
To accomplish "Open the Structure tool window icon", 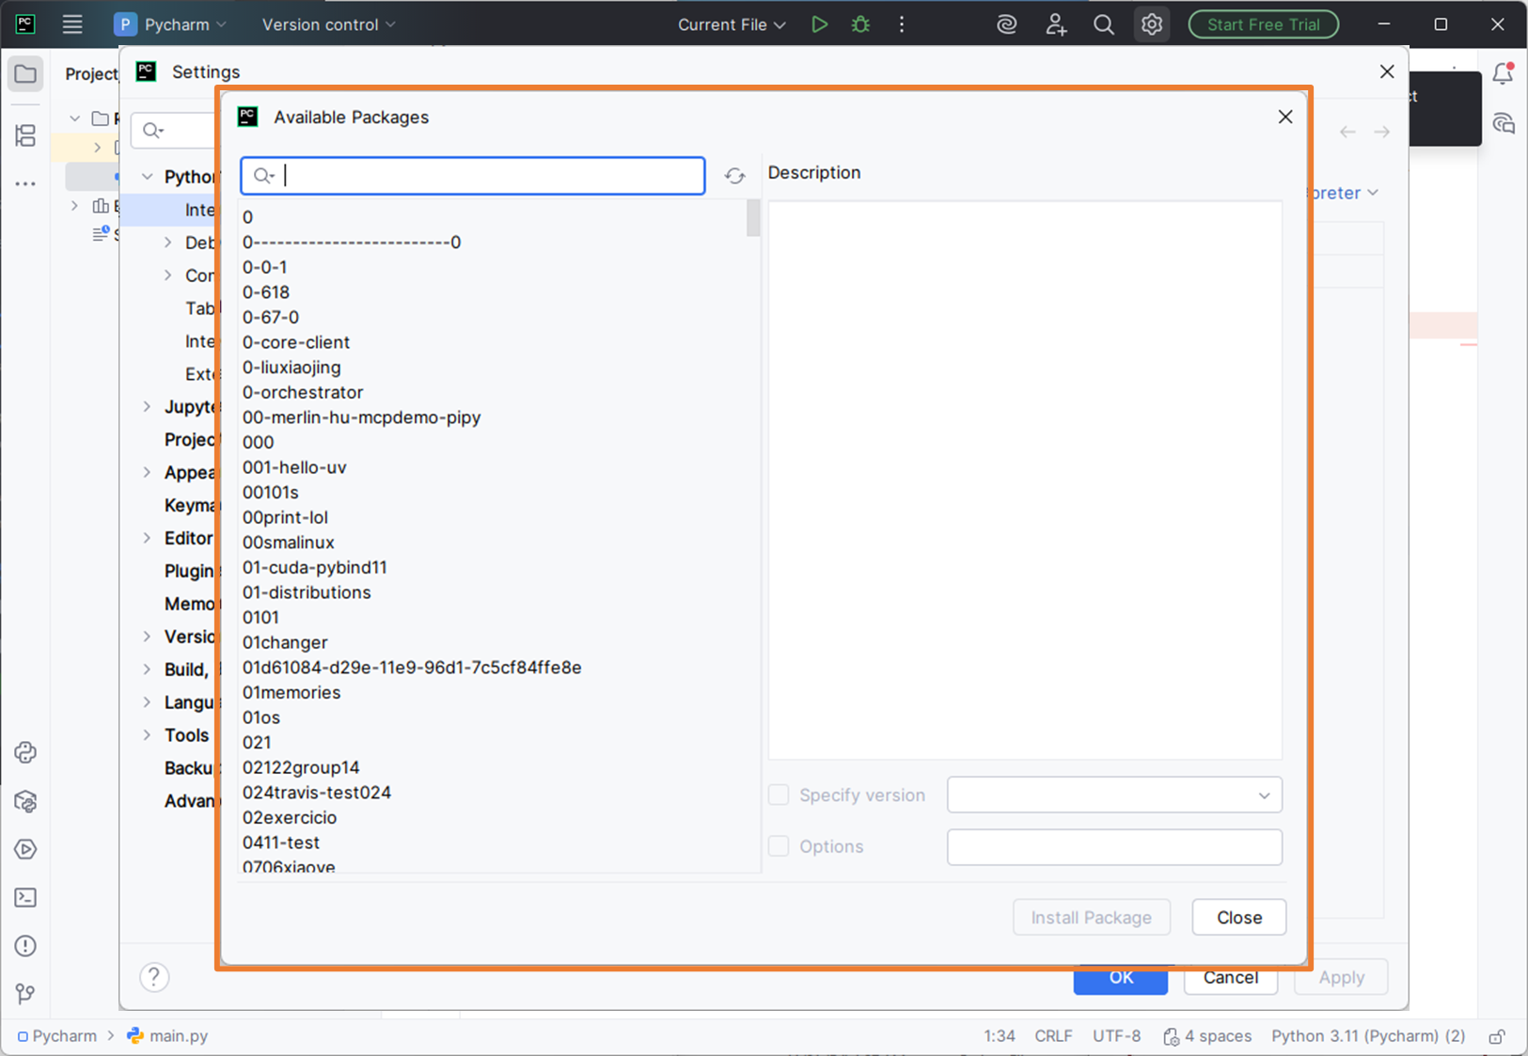I will [x=25, y=135].
